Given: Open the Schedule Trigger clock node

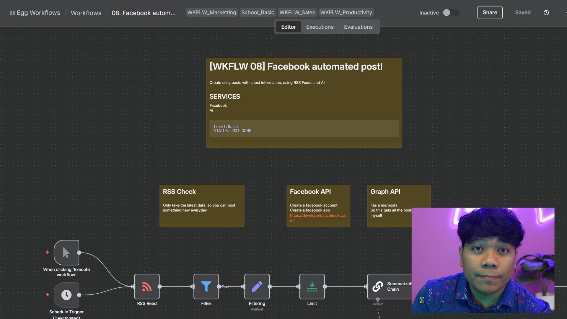Looking at the screenshot, I should click(x=66, y=295).
